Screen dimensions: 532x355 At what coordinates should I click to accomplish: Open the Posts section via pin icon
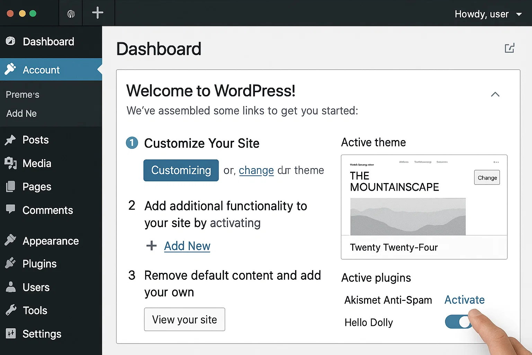(x=10, y=140)
